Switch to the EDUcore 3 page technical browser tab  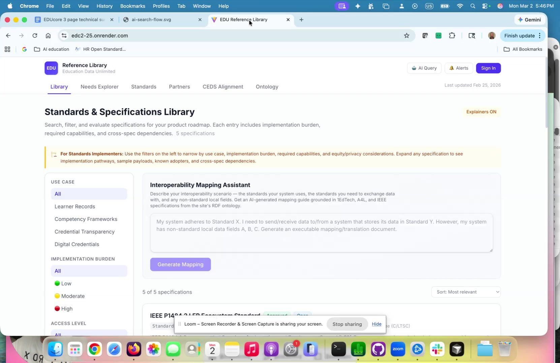(74, 20)
